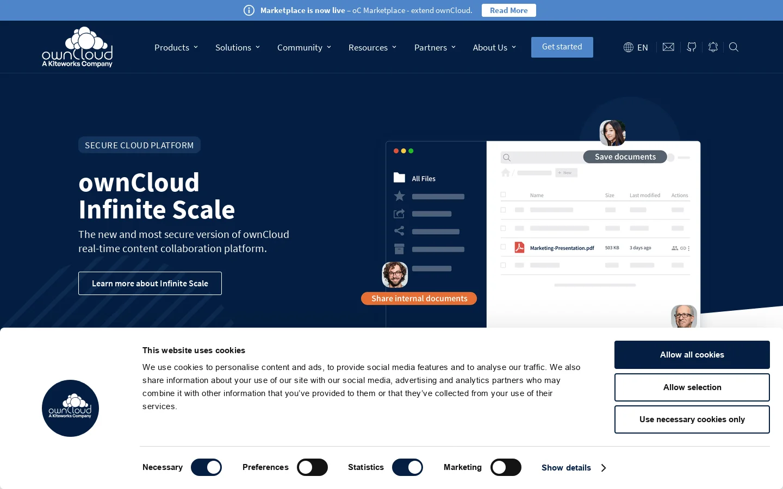
Task: Click 'This website uses cookies' heading
Action: coord(194,350)
